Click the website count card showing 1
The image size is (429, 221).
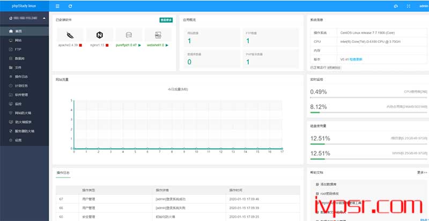coord(212,38)
